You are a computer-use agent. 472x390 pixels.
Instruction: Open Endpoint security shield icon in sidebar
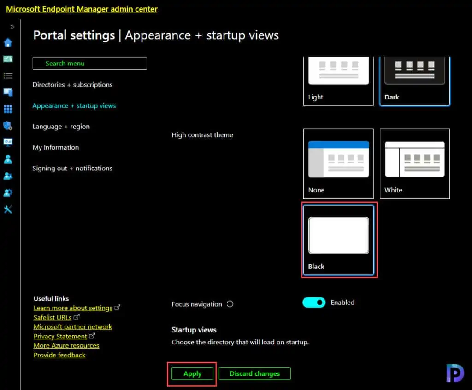coord(8,126)
